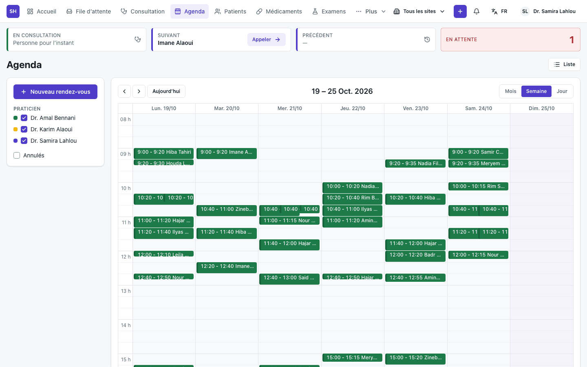Uncheck Dr. Samira Lahlou checkbox
This screenshot has height=367, width=587.
tap(24, 141)
